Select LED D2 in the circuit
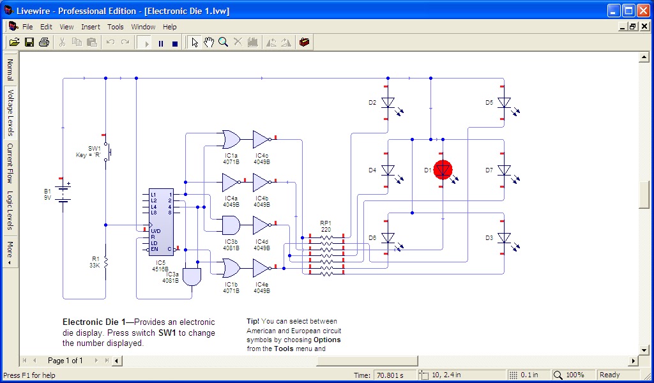The height and width of the screenshot is (383, 654). tap(388, 103)
